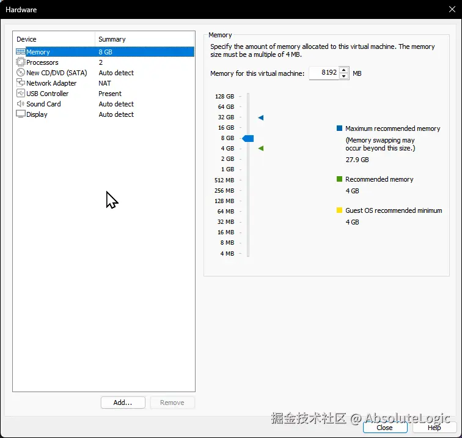
Task: Click the 2 GB slider label
Action: point(227,158)
